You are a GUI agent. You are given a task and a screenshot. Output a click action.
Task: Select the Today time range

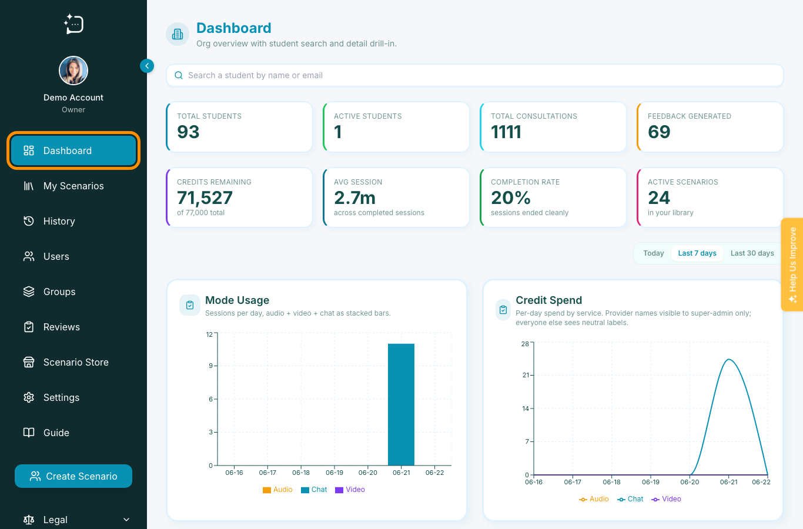pos(653,253)
